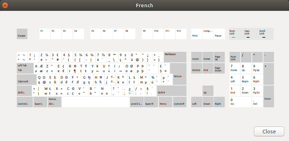The image size is (289, 141).
Task: Click the Control R key
Action: pyautogui.click(x=180, y=102)
